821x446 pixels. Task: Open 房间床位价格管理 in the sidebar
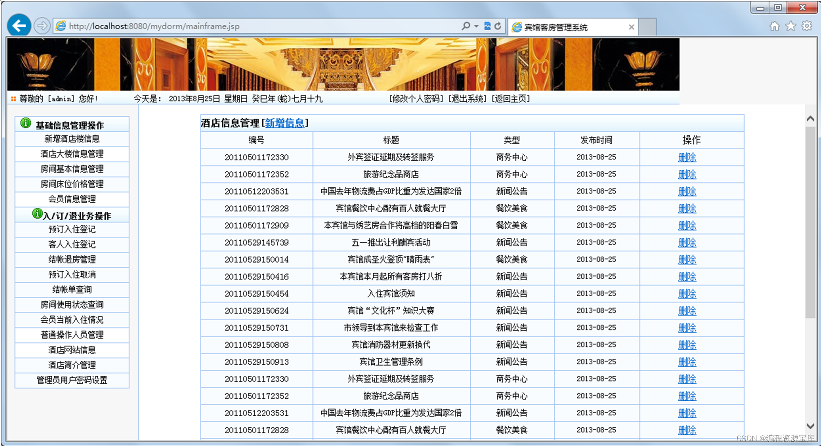click(72, 184)
